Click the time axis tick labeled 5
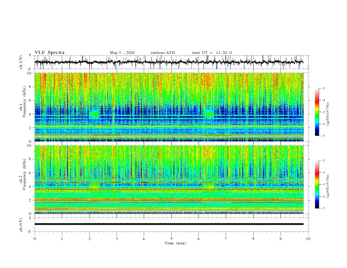 coord(171,239)
